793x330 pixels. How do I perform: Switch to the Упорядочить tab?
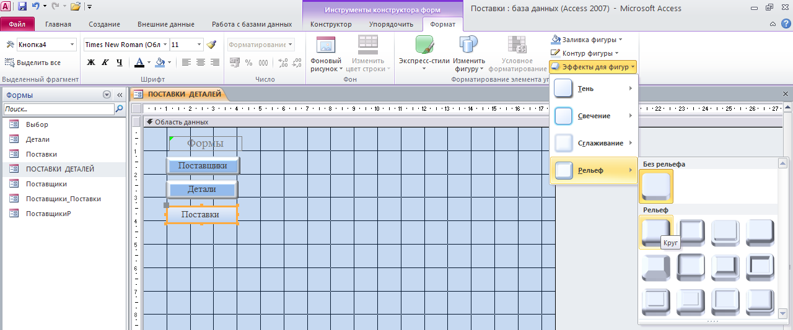point(391,24)
